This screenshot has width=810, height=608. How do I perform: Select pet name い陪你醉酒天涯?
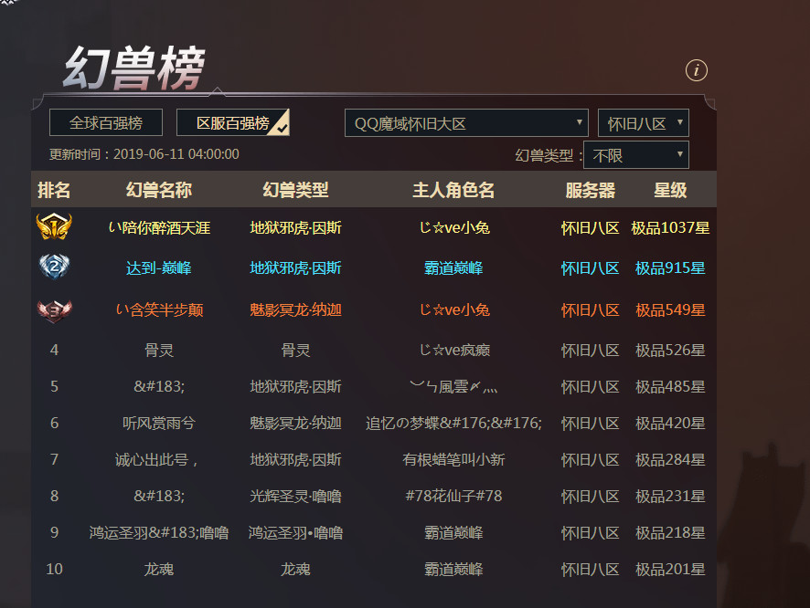tap(159, 227)
